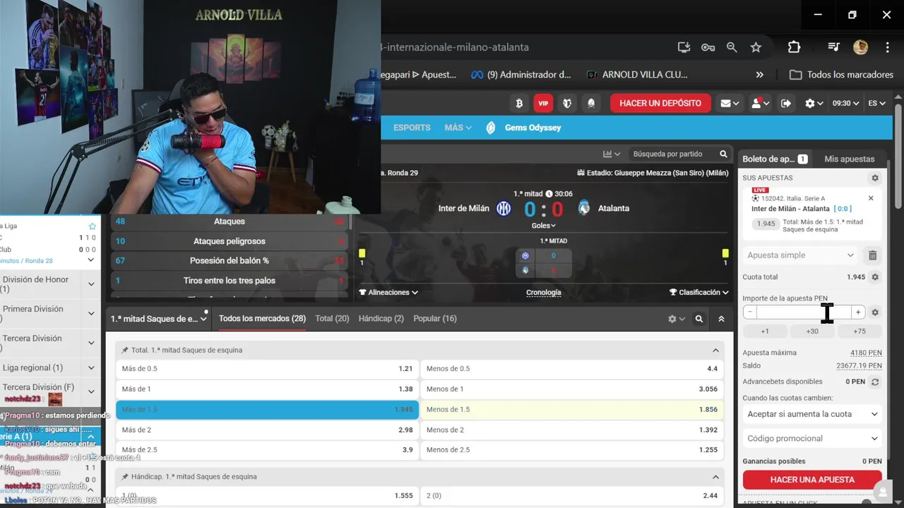904x508 pixels.
Task: Add +1 to the bet amount
Action: 765,331
